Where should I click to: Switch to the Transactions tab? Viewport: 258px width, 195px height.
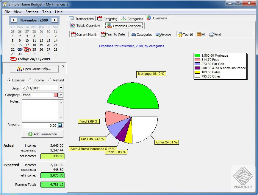(x=82, y=18)
